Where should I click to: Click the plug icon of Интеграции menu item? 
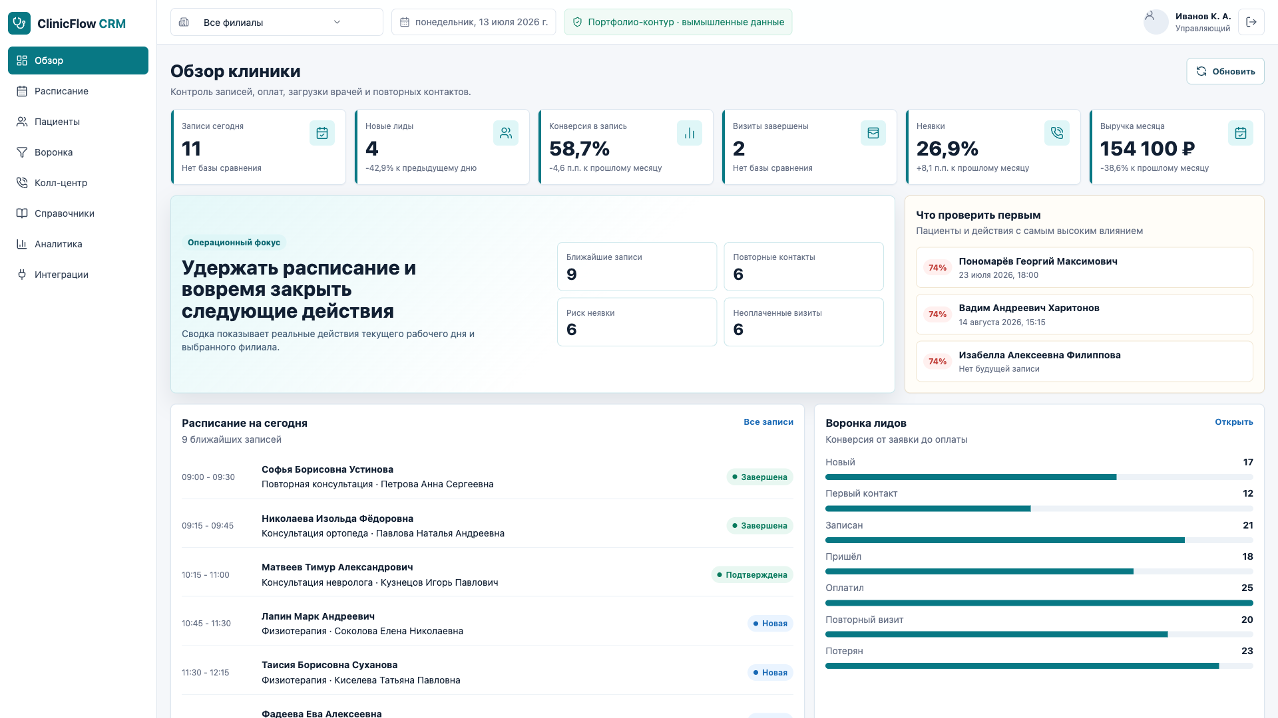[22, 275]
